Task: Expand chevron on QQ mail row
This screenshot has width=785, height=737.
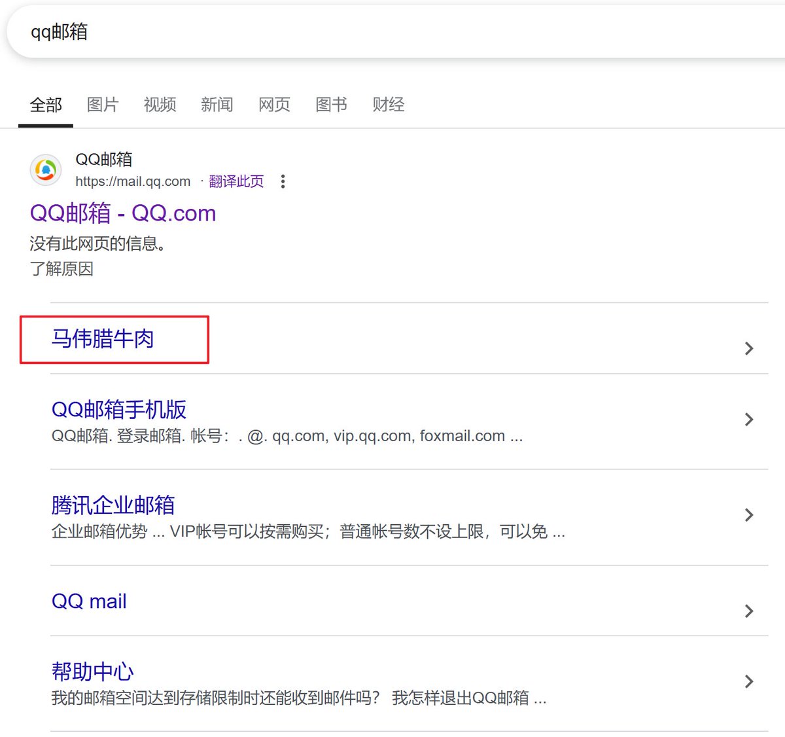Action: 750,611
